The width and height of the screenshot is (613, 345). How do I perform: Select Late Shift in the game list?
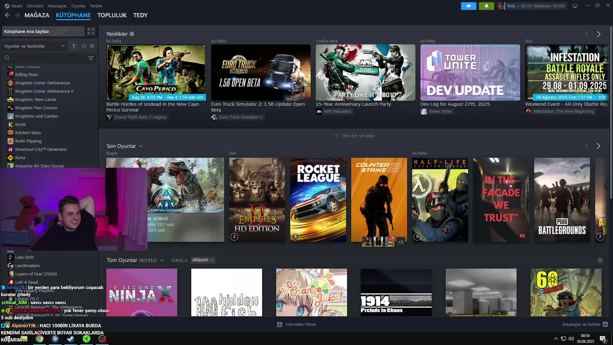pyautogui.click(x=24, y=257)
